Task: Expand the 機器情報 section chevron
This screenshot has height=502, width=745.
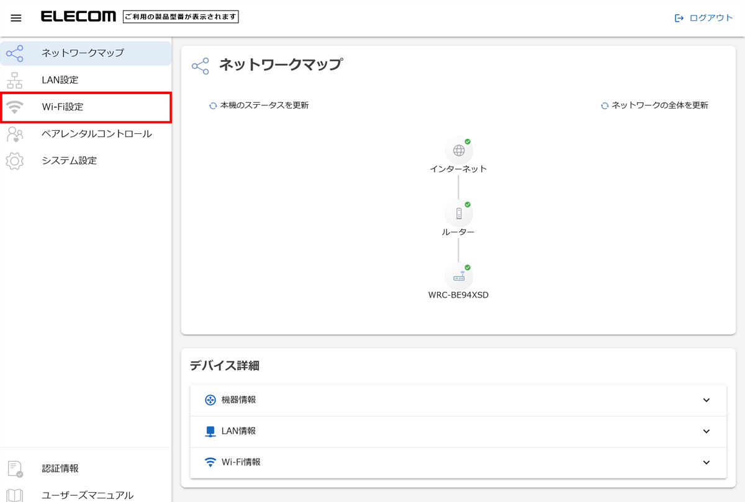Action: click(707, 400)
